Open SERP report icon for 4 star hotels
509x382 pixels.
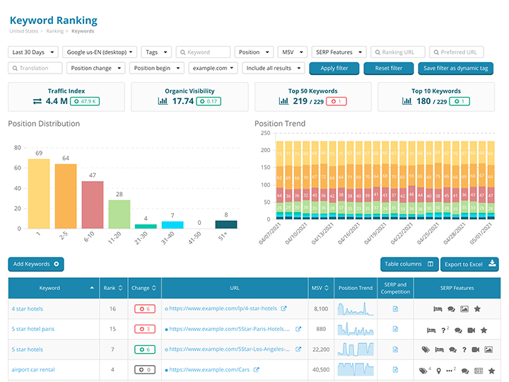pyautogui.click(x=395, y=308)
